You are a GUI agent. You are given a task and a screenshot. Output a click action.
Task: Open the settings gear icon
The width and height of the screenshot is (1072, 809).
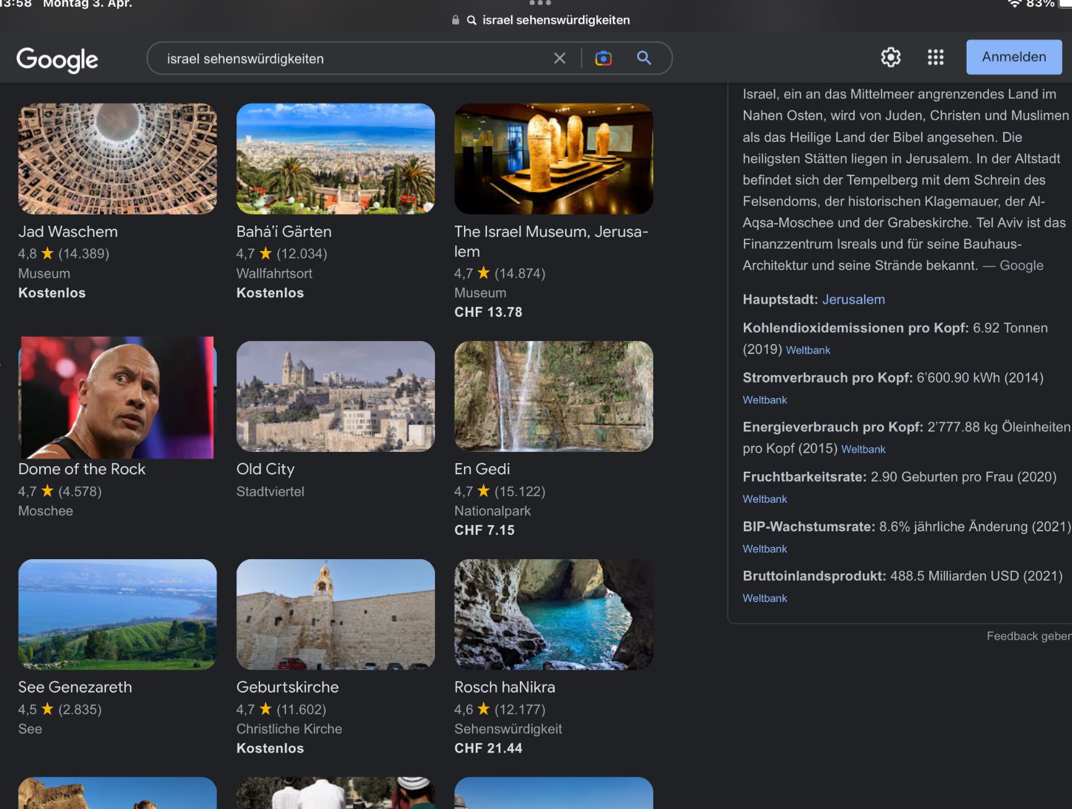pos(891,57)
